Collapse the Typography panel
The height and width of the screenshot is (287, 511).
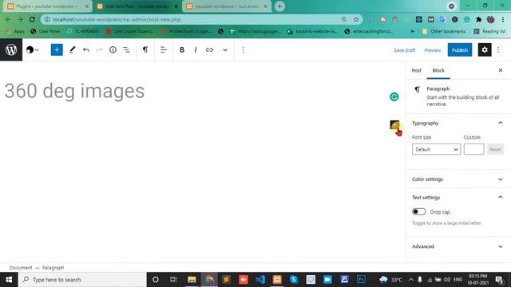pyautogui.click(x=458, y=123)
